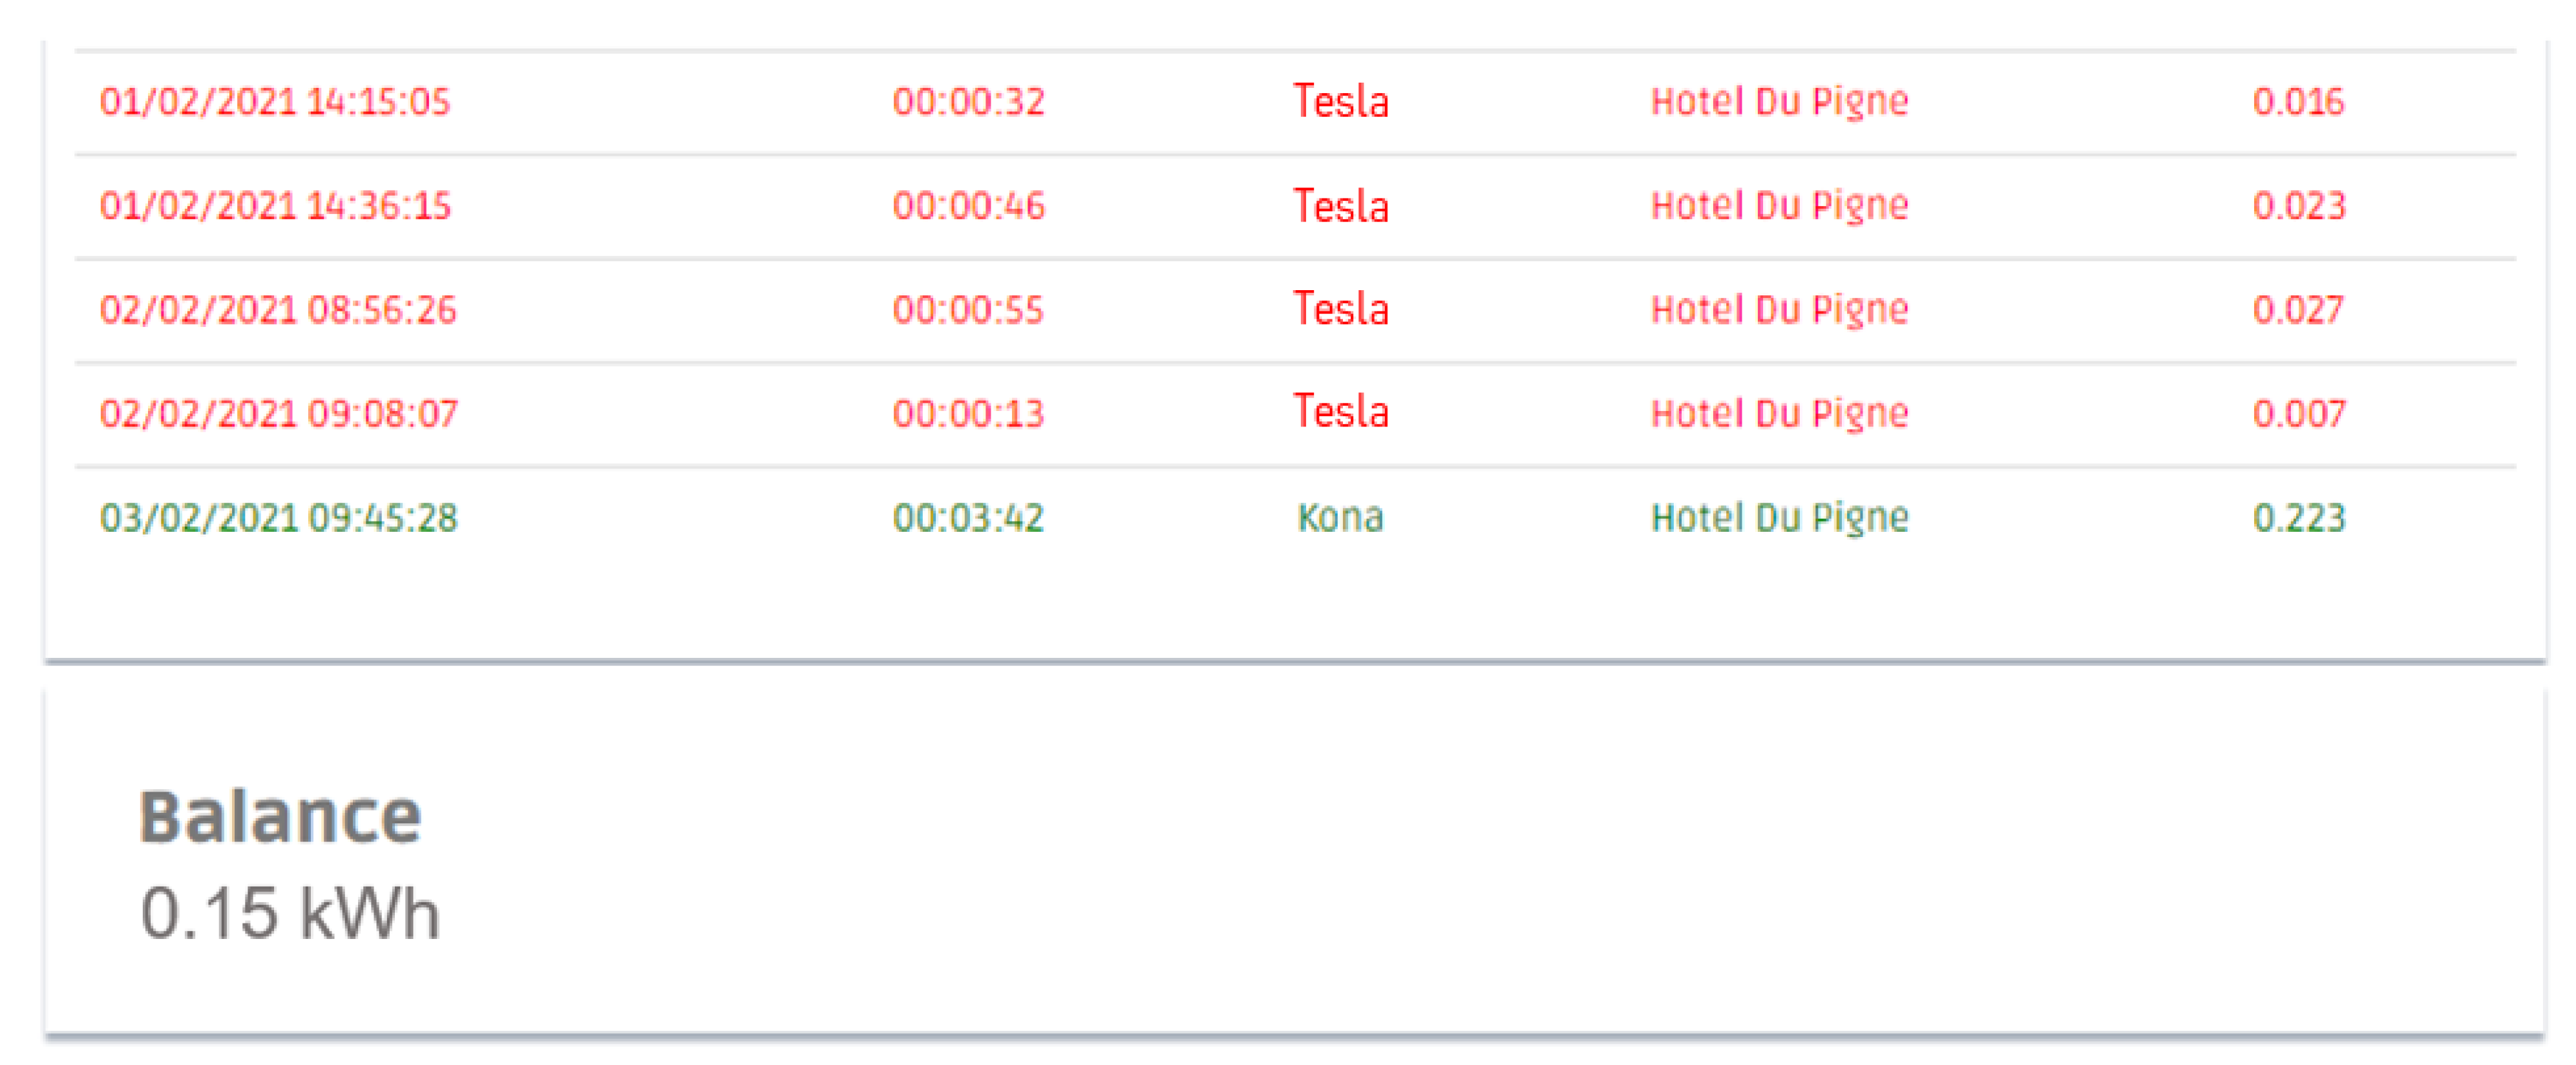Select the 00:00:13 duration cell
The width and height of the screenshot is (2576, 1065).
coord(968,414)
